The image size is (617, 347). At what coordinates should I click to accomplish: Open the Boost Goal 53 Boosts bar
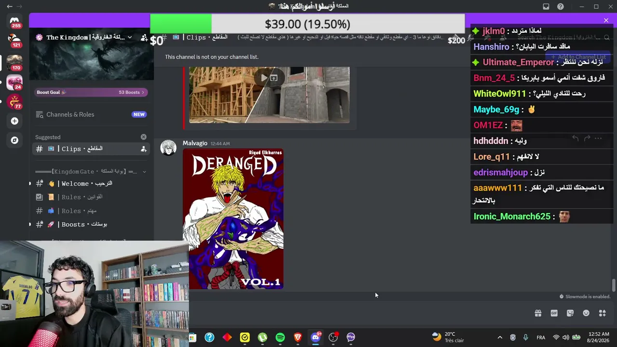pyautogui.click(x=91, y=92)
